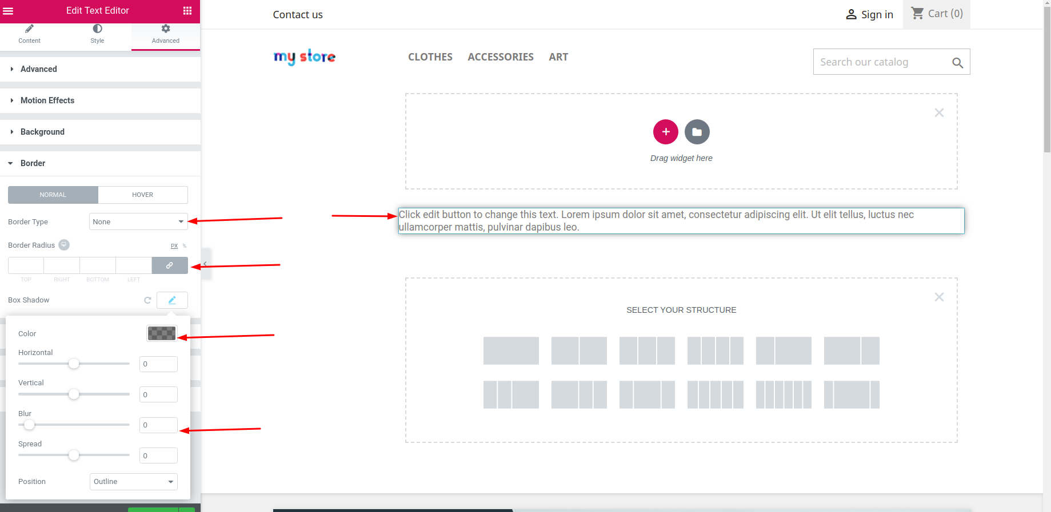Open the shopping Cart

[x=937, y=14]
